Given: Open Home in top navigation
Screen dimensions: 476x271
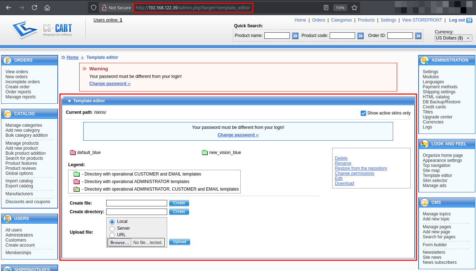Looking at the screenshot, I should coord(300,20).
